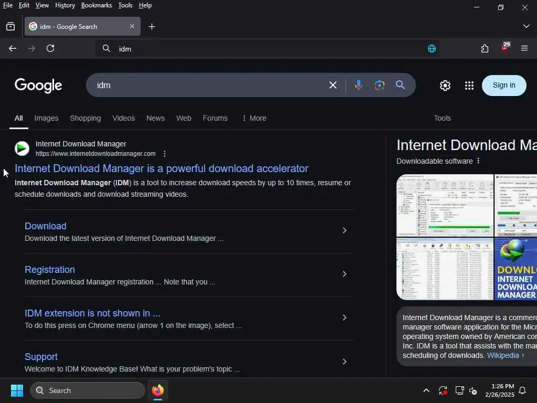
Task: Click the Firefox address bar field
Action: pos(267,49)
